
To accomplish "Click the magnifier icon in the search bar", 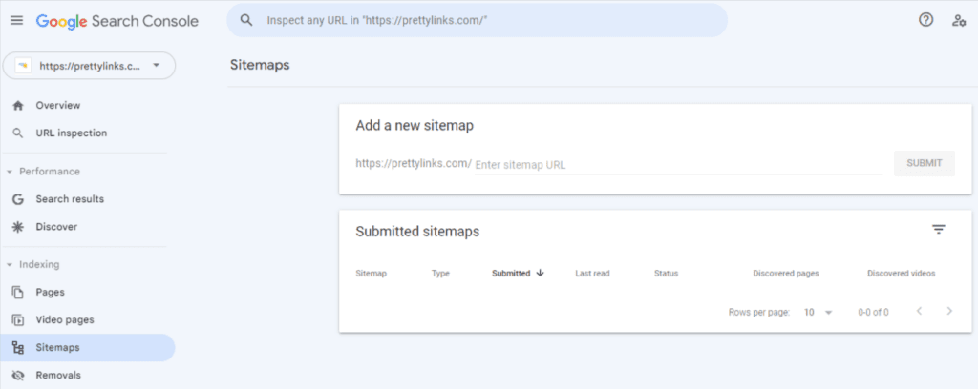I will tap(246, 20).
